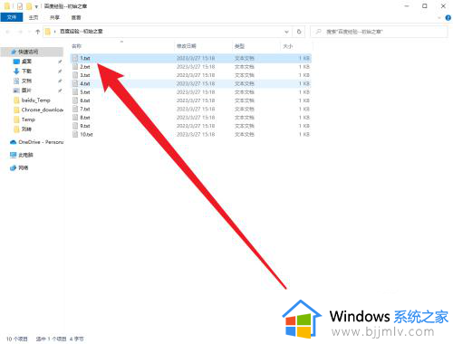Open 桌面 in the navigation pane
Viewport: 453px width, 344px height.
tap(26, 62)
